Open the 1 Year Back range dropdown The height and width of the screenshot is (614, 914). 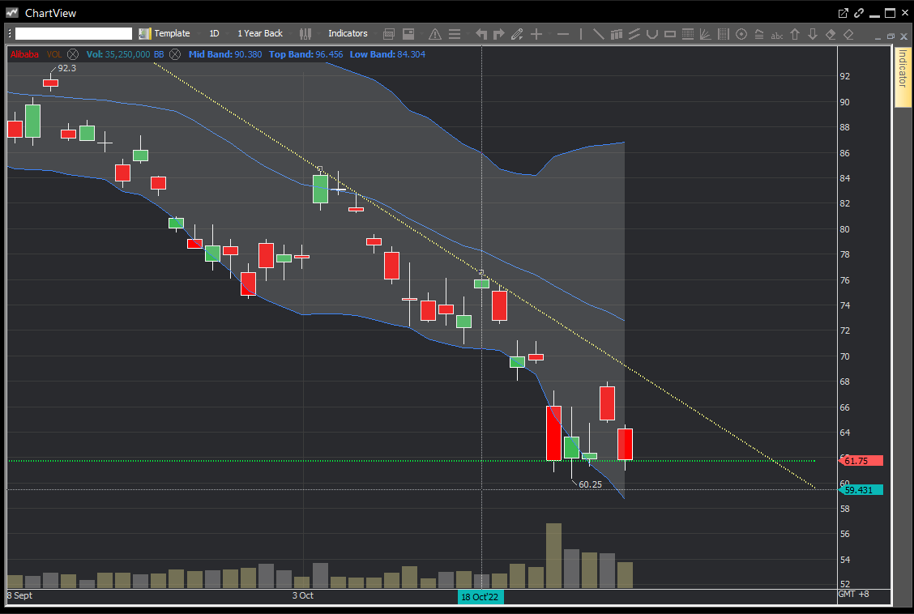coord(259,33)
